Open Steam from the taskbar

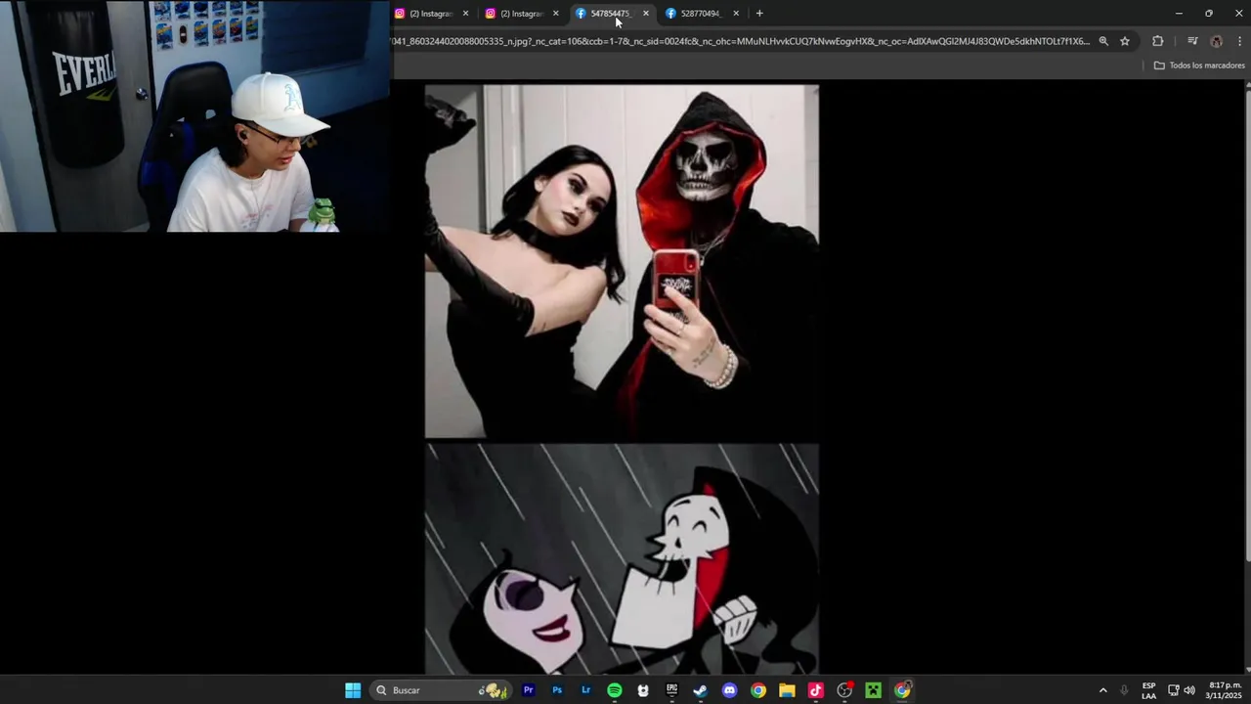coord(701,690)
